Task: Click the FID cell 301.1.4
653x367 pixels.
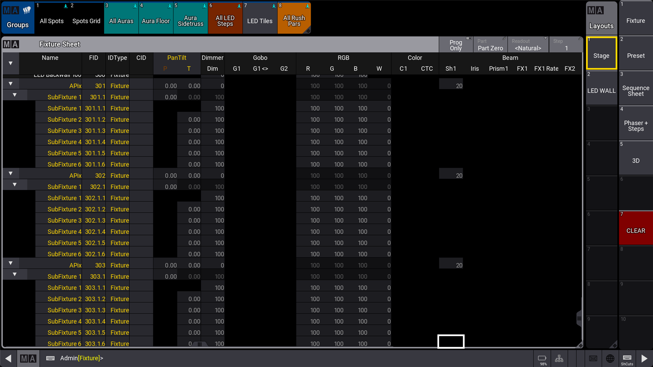Action: 95,142
